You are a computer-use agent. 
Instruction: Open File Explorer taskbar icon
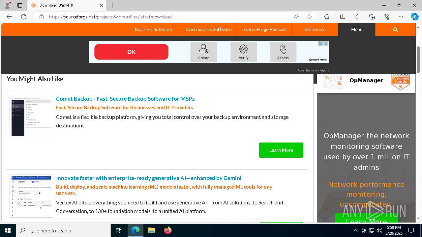(151, 230)
